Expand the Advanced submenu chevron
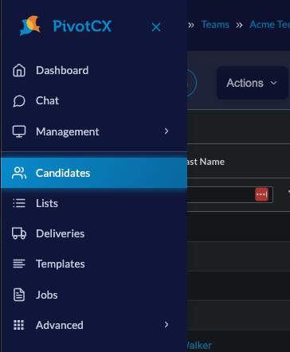Image resolution: width=290 pixels, height=352 pixels. (167, 325)
